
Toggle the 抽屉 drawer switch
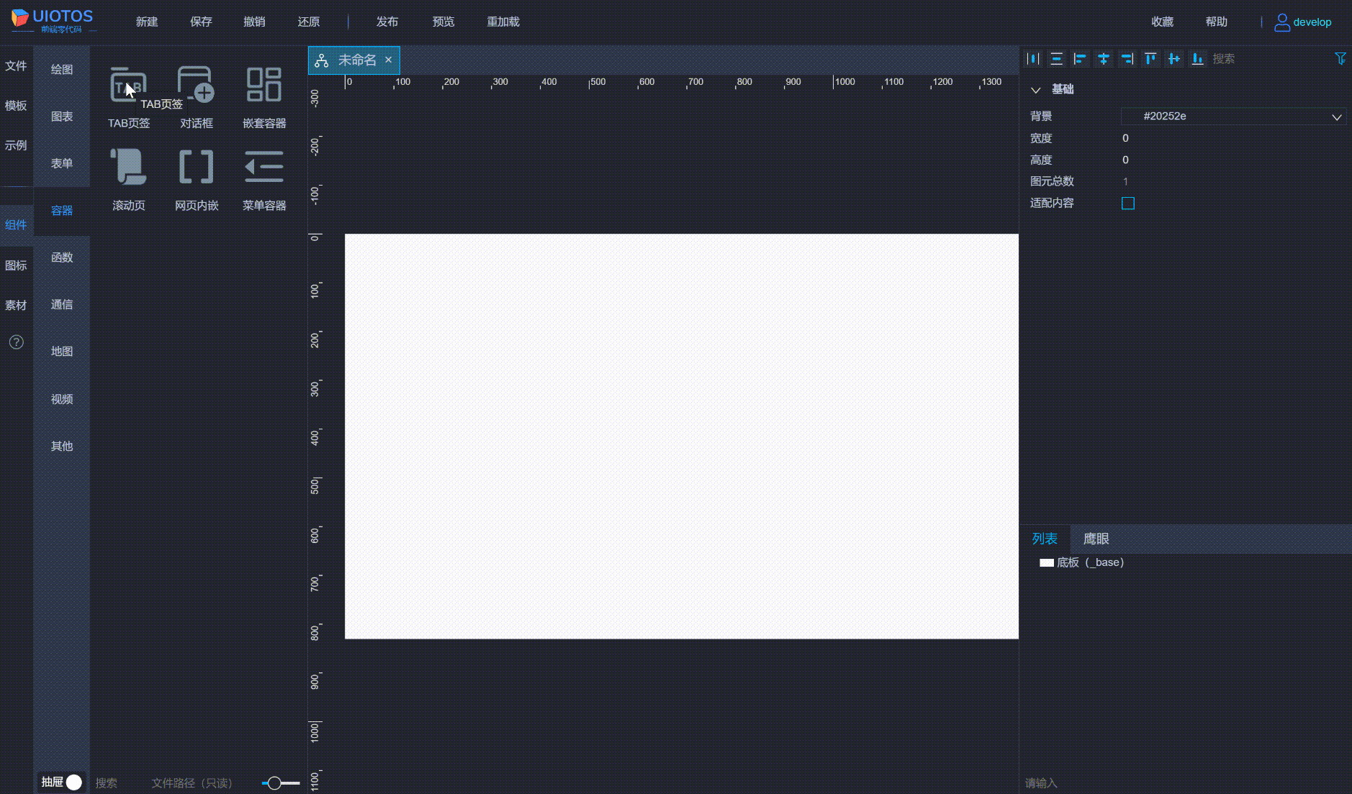click(x=73, y=782)
